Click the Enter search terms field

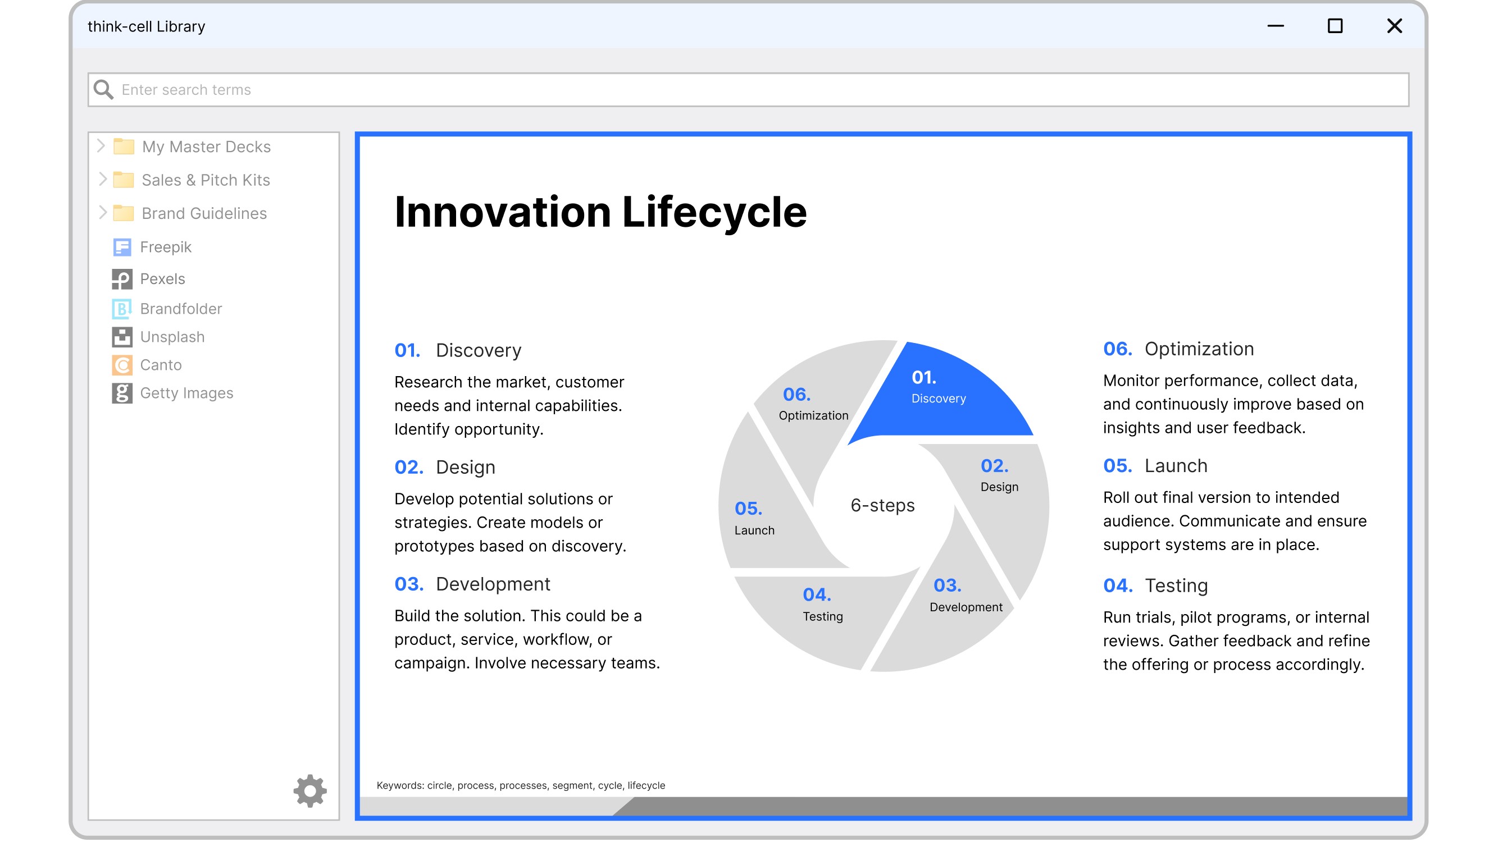pos(756,89)
